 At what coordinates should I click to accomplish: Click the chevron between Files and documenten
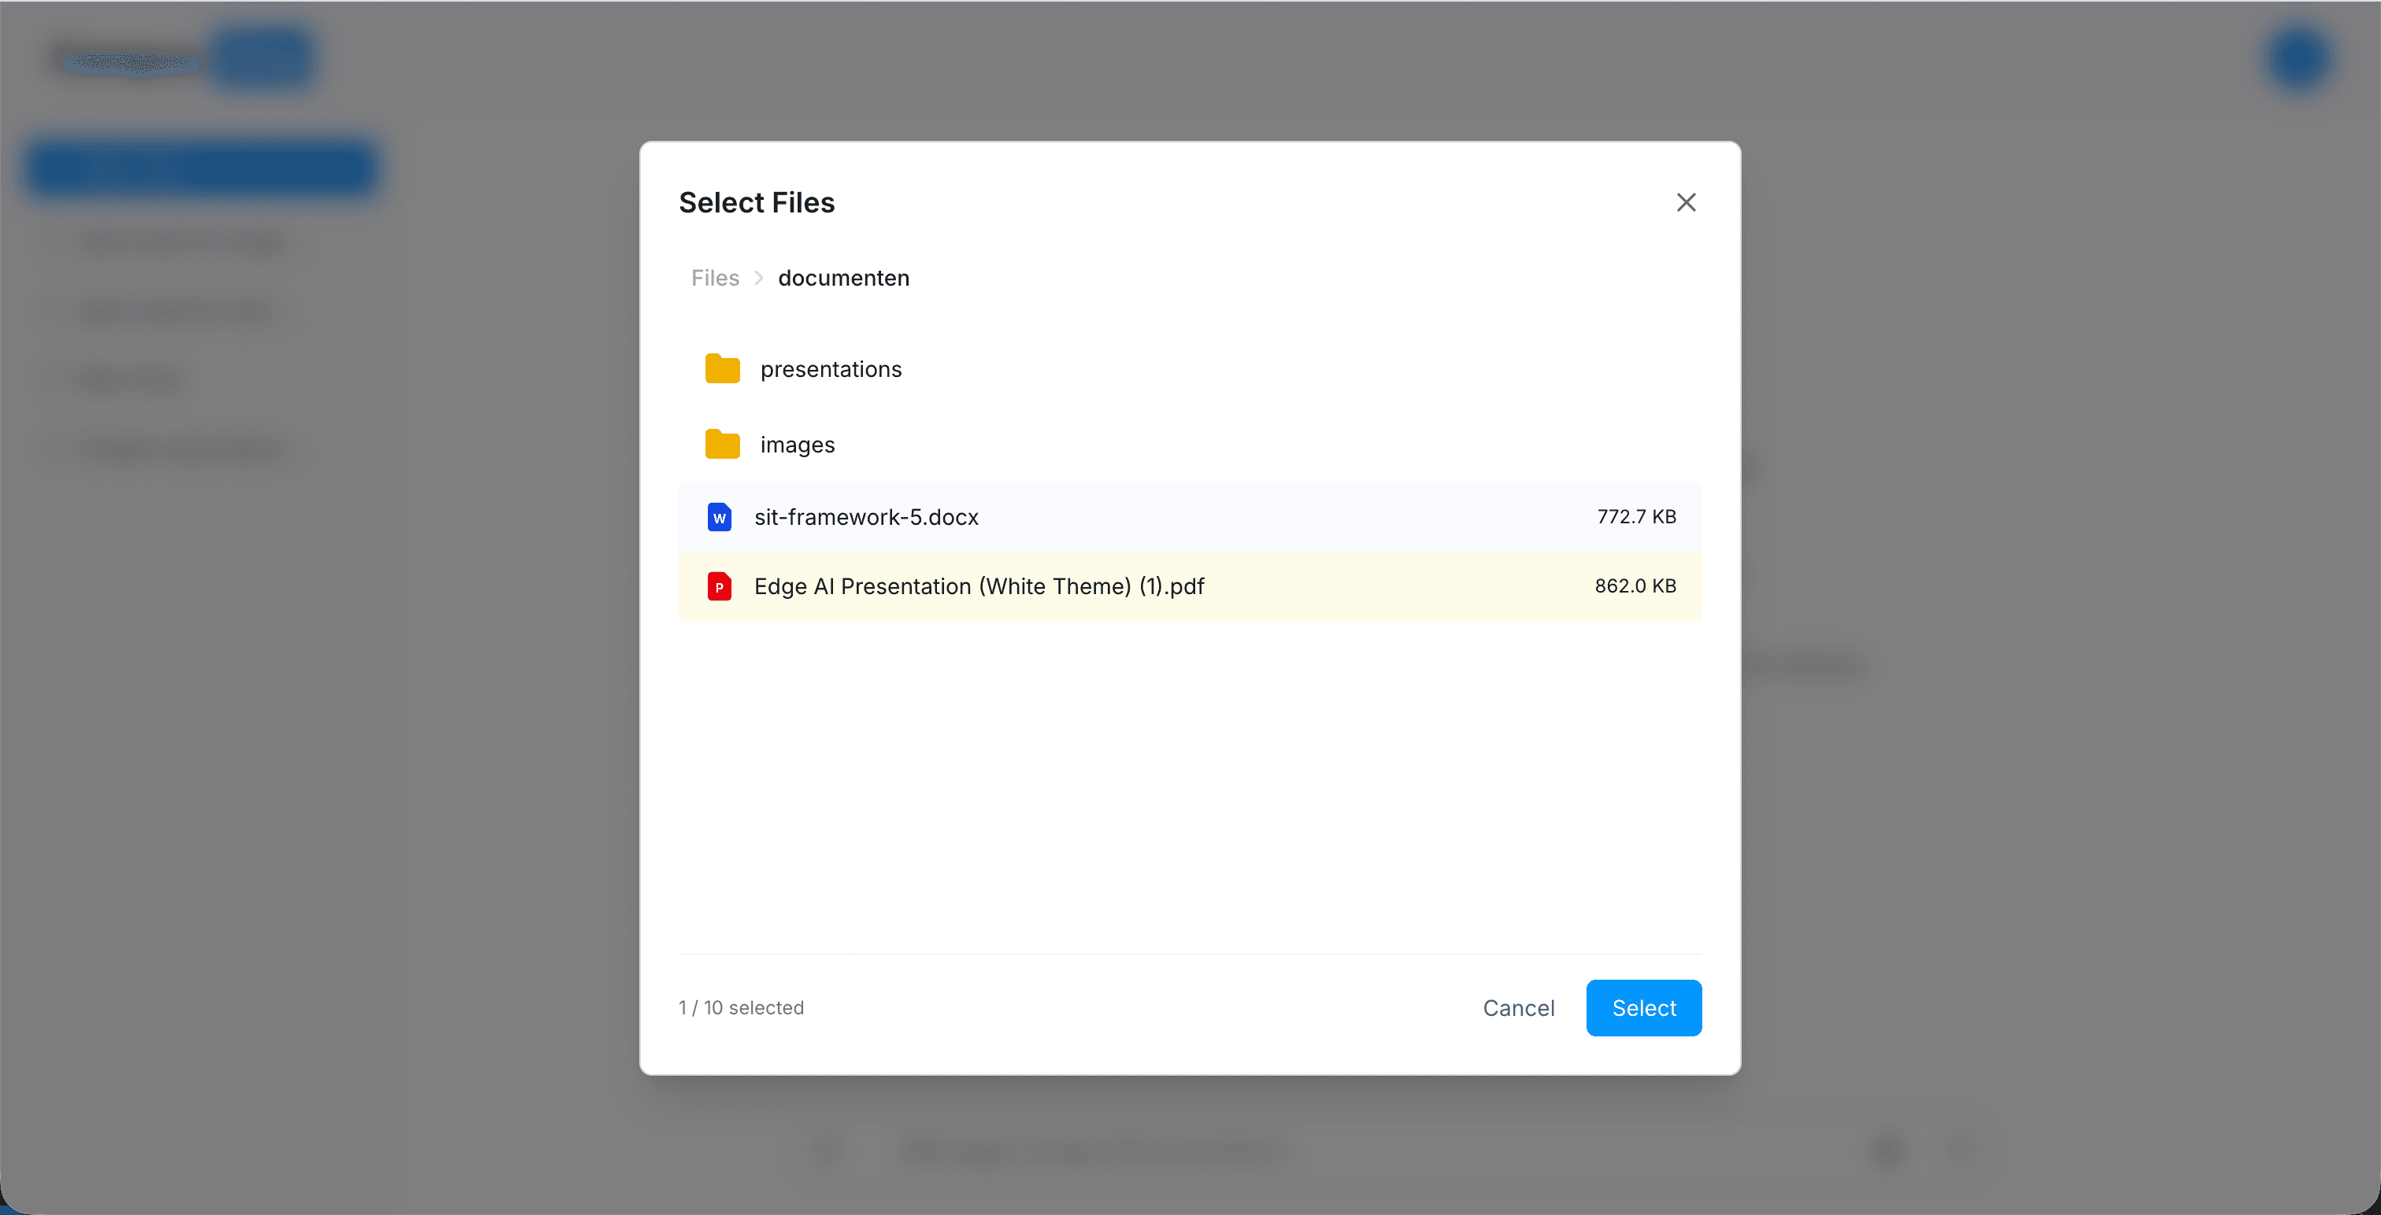click(758, 277)
